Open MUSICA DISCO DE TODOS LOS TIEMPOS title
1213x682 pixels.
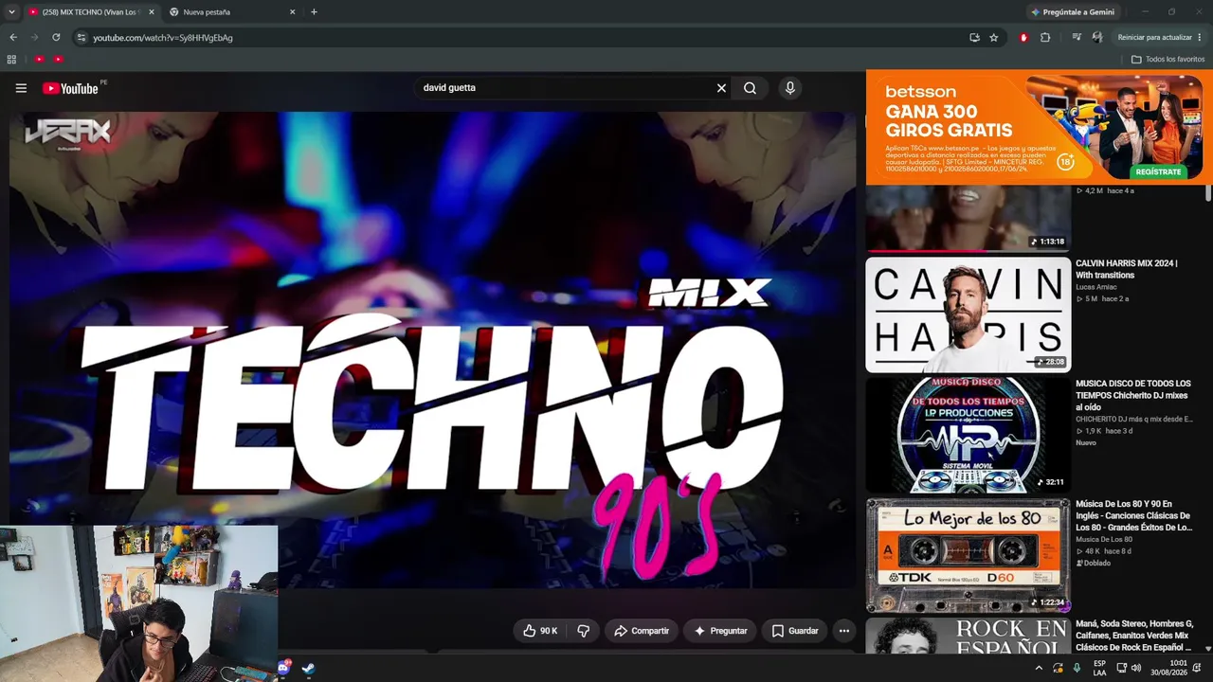1133,395
